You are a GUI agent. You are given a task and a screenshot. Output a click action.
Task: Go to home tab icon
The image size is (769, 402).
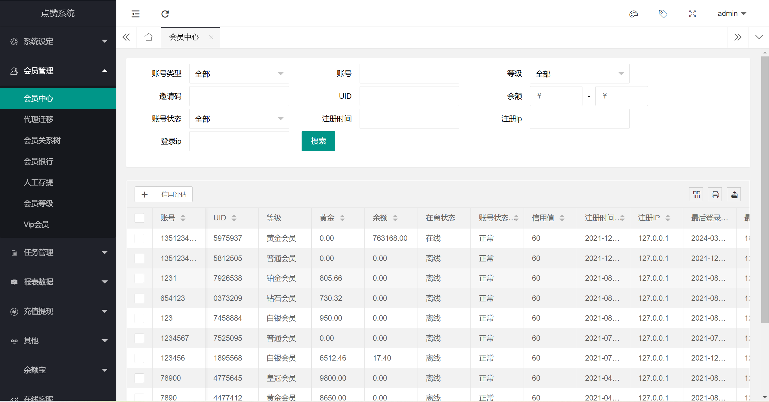click(149, 37)
